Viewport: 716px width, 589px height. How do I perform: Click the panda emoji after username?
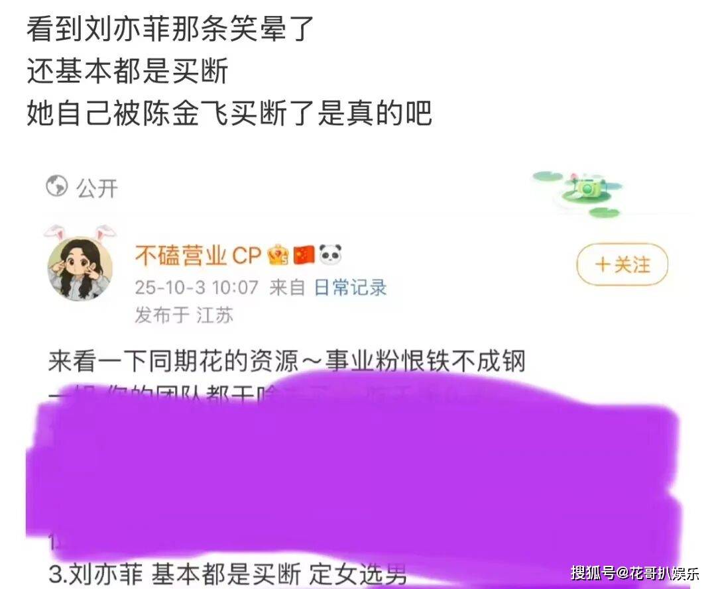pos(330,254)
